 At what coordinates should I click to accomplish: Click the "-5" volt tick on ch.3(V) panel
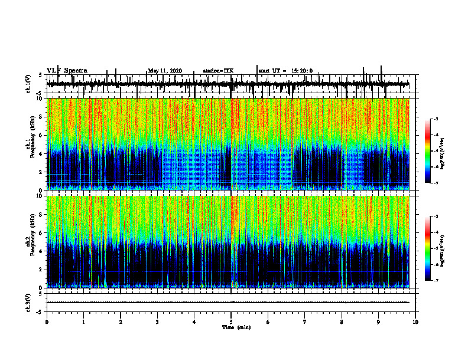[40, 312]
